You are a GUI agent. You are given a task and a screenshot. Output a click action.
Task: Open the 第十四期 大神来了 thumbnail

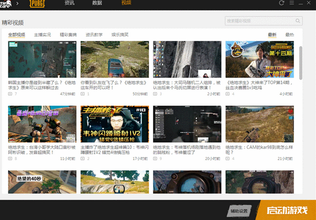[260, 59]
